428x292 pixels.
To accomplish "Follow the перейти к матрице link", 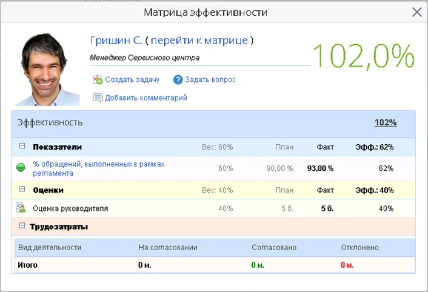I will pos(199,41).
